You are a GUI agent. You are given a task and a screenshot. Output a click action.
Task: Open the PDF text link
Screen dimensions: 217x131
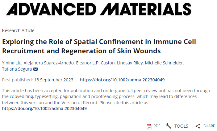[157, 126]
